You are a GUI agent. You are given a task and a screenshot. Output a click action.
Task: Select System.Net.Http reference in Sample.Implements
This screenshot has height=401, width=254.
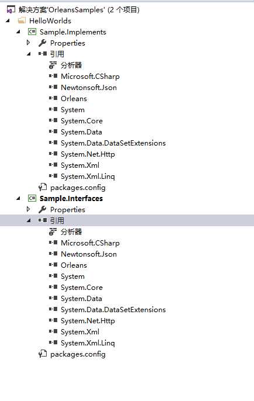pyautogui.click(x=88, y=154)
